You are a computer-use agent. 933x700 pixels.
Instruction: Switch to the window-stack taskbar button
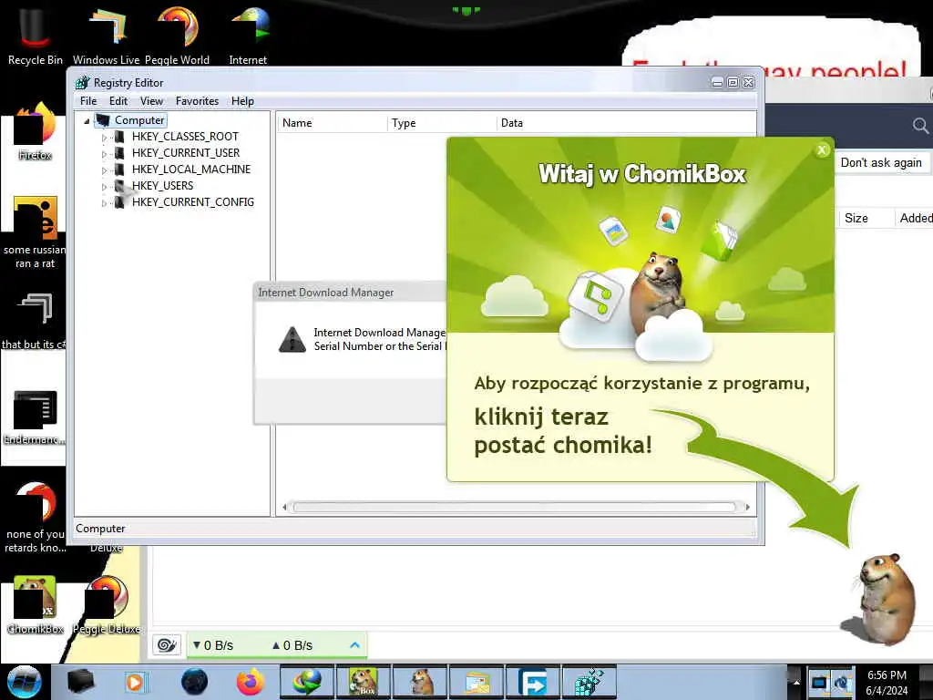(476, 682)
